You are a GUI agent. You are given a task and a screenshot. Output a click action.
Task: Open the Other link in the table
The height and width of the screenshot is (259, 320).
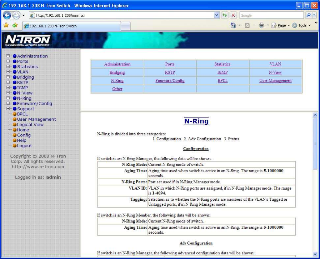117,89
